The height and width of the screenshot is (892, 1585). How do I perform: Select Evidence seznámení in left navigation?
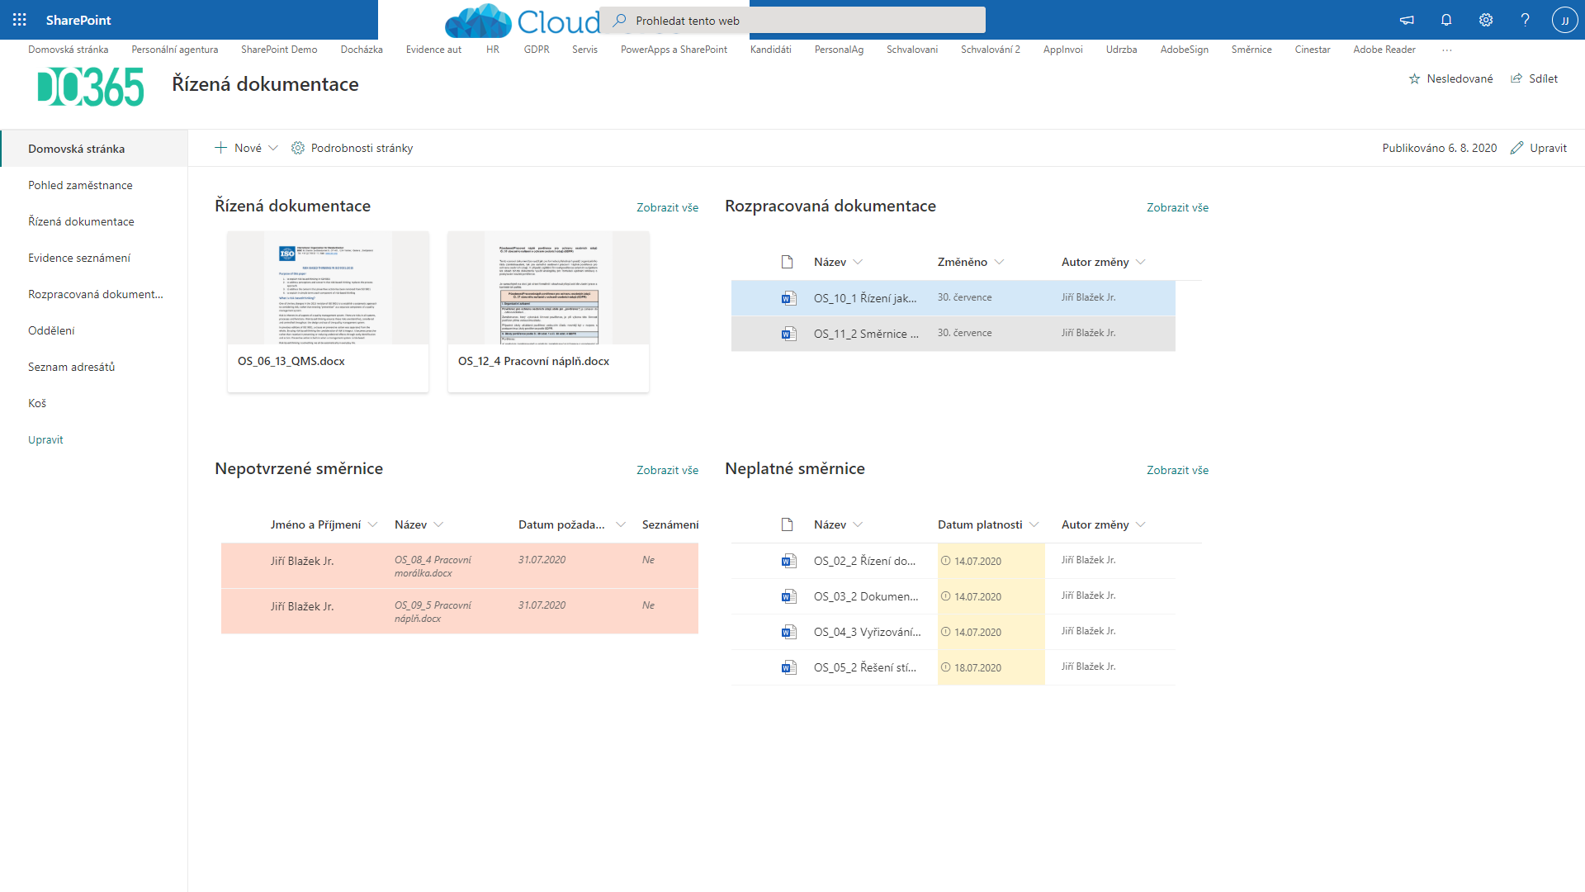coord(79,258)
